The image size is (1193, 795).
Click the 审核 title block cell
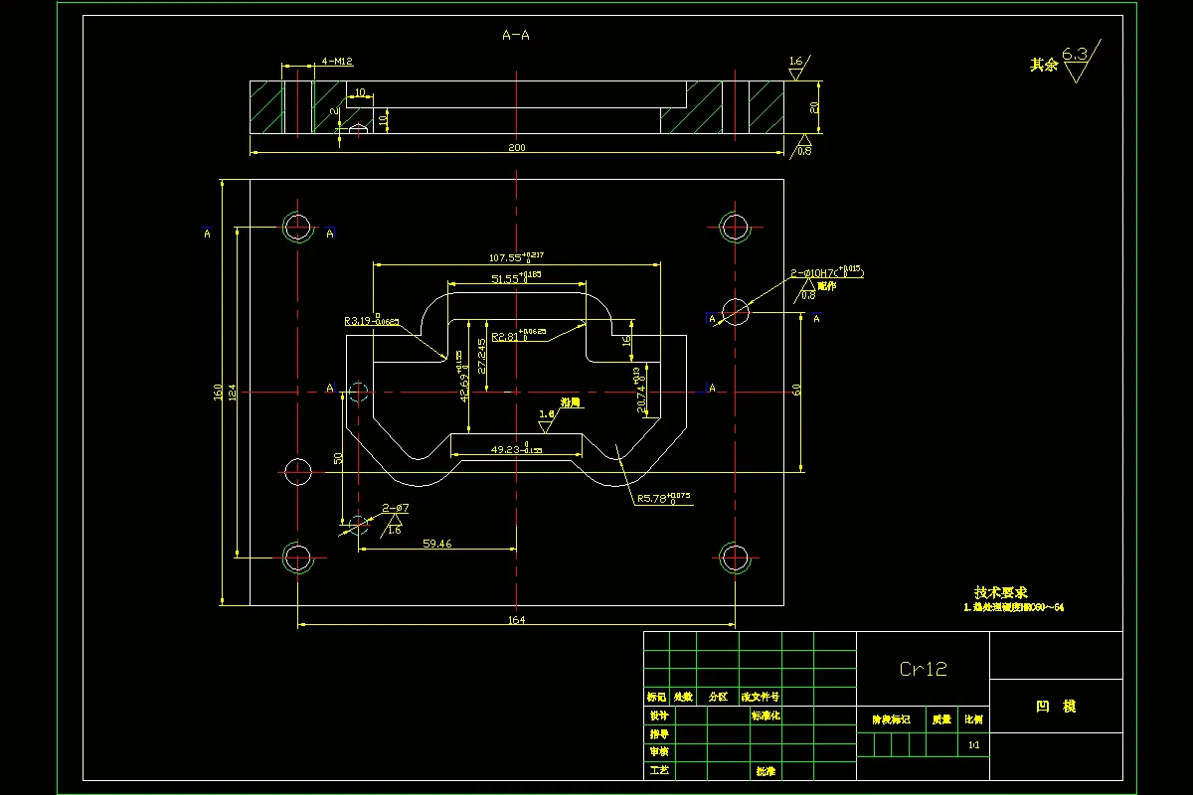(657, 752)
